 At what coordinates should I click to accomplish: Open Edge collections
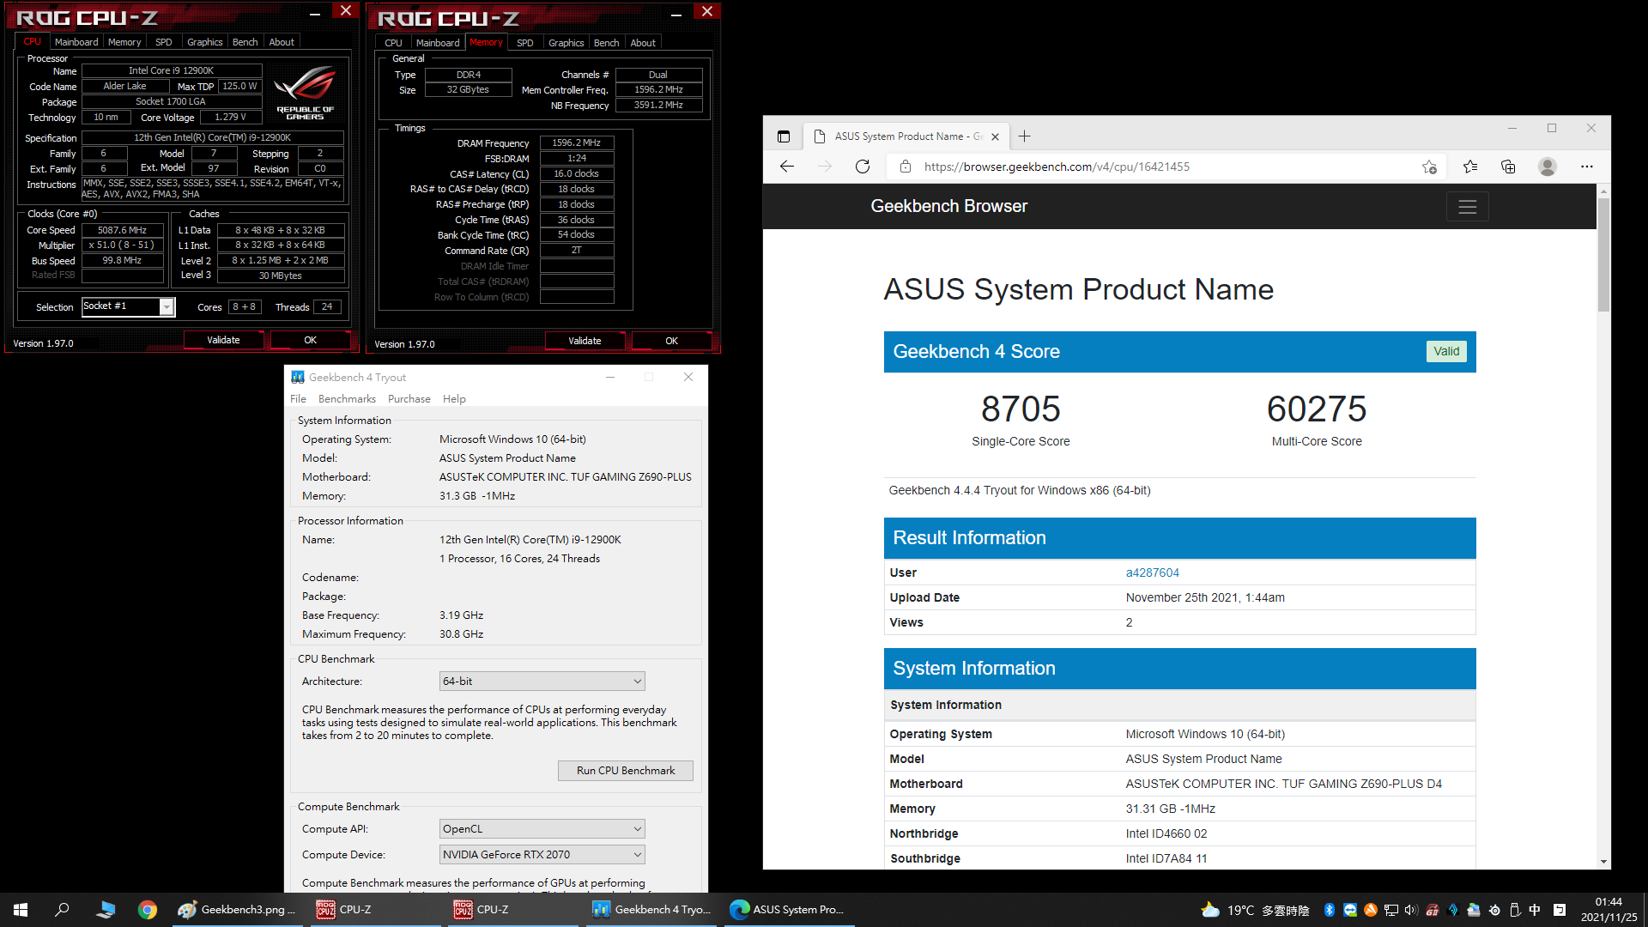tap(1508, 167)
